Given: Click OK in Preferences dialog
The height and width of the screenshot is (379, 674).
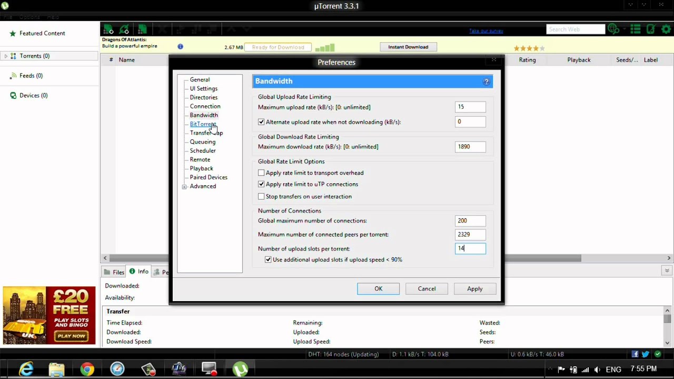Looking at the screenshot, I should (x=378, y=288).
